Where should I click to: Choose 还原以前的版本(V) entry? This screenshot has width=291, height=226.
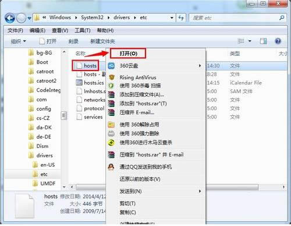click(x=156, y=179)
